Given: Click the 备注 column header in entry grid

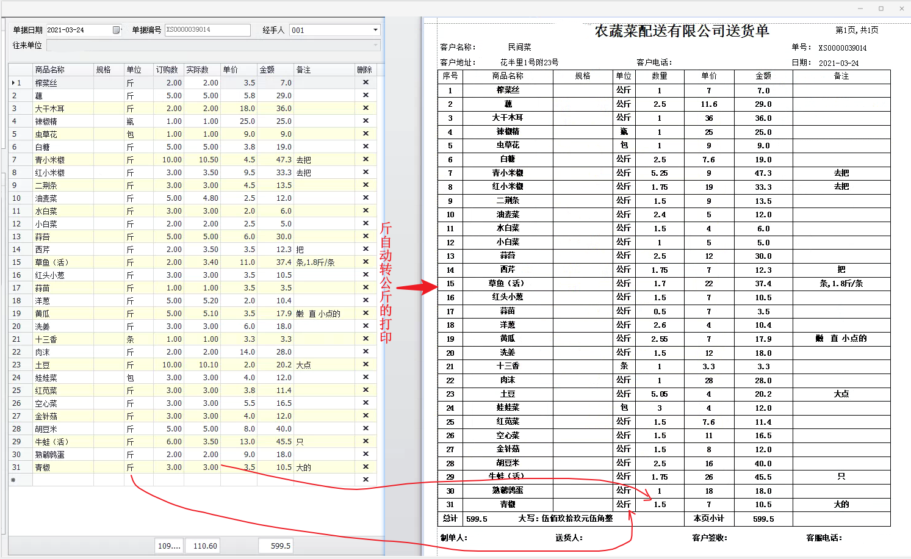Looking at the screenshot, I should click(324, 70).
